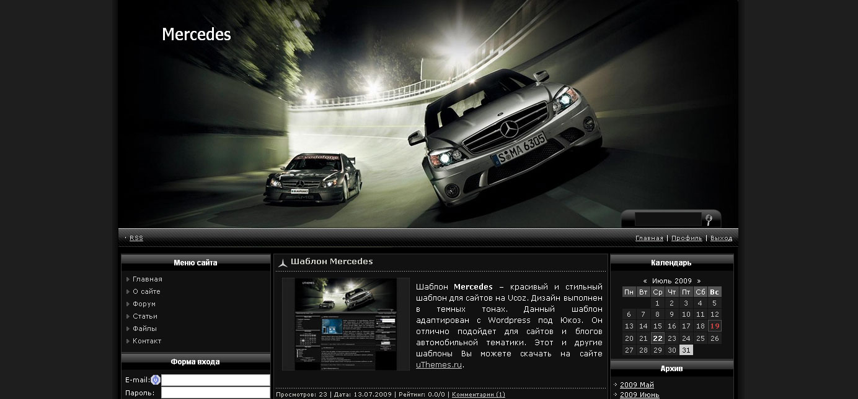Click the Архив block header
Image resolution: width=858 pixels, height=399 pixels.
pyautogui.click(x=671, y=369)
